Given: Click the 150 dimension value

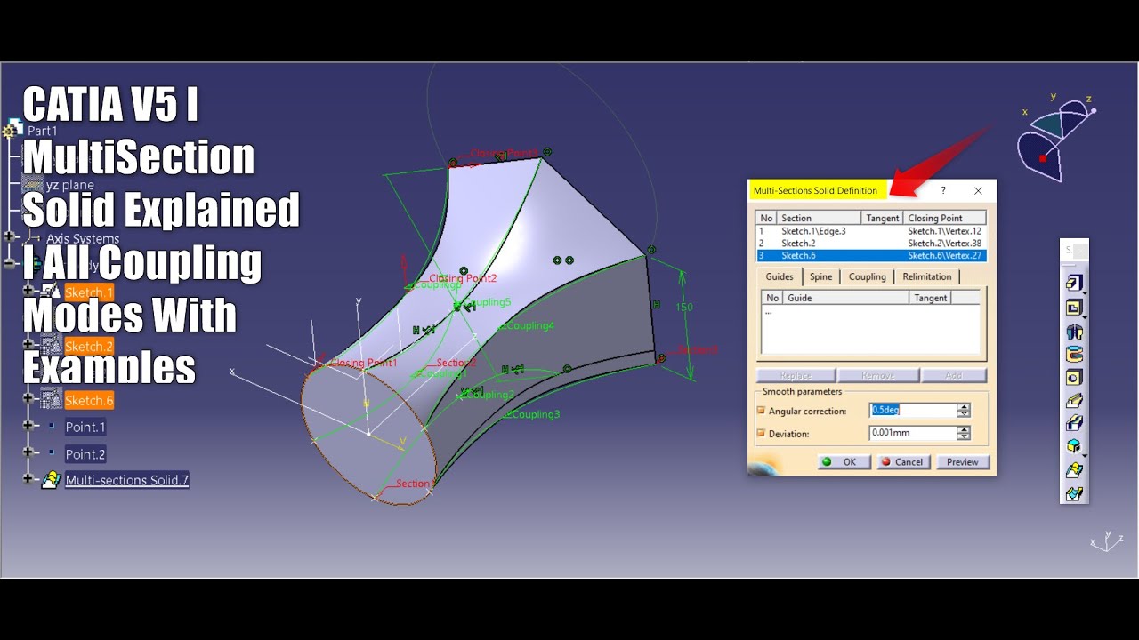Looking at the screenshot, I should (x=684, y=307).
